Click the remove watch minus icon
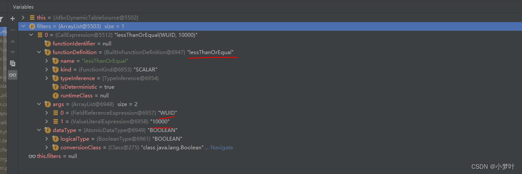This screenshot has width=522, height=174. 13,29
